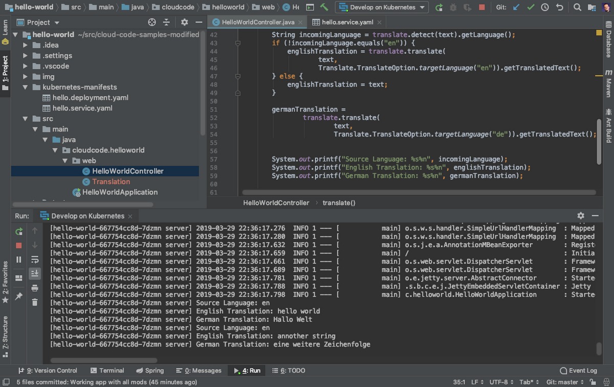
Task: Open the Event Log
Action: point(578,371)
